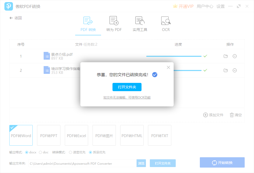This screenshot has height=173, width=254.
Task: Remove 培训学习操作指南 using the minus icon
Action: [x=235, y=70]
